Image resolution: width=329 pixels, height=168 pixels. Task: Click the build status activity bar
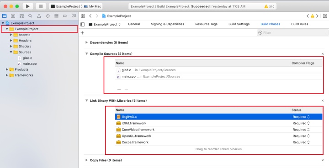[x=202, y=6]
